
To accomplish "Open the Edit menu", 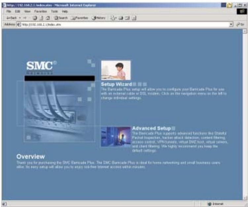I will tap(18, 11).
